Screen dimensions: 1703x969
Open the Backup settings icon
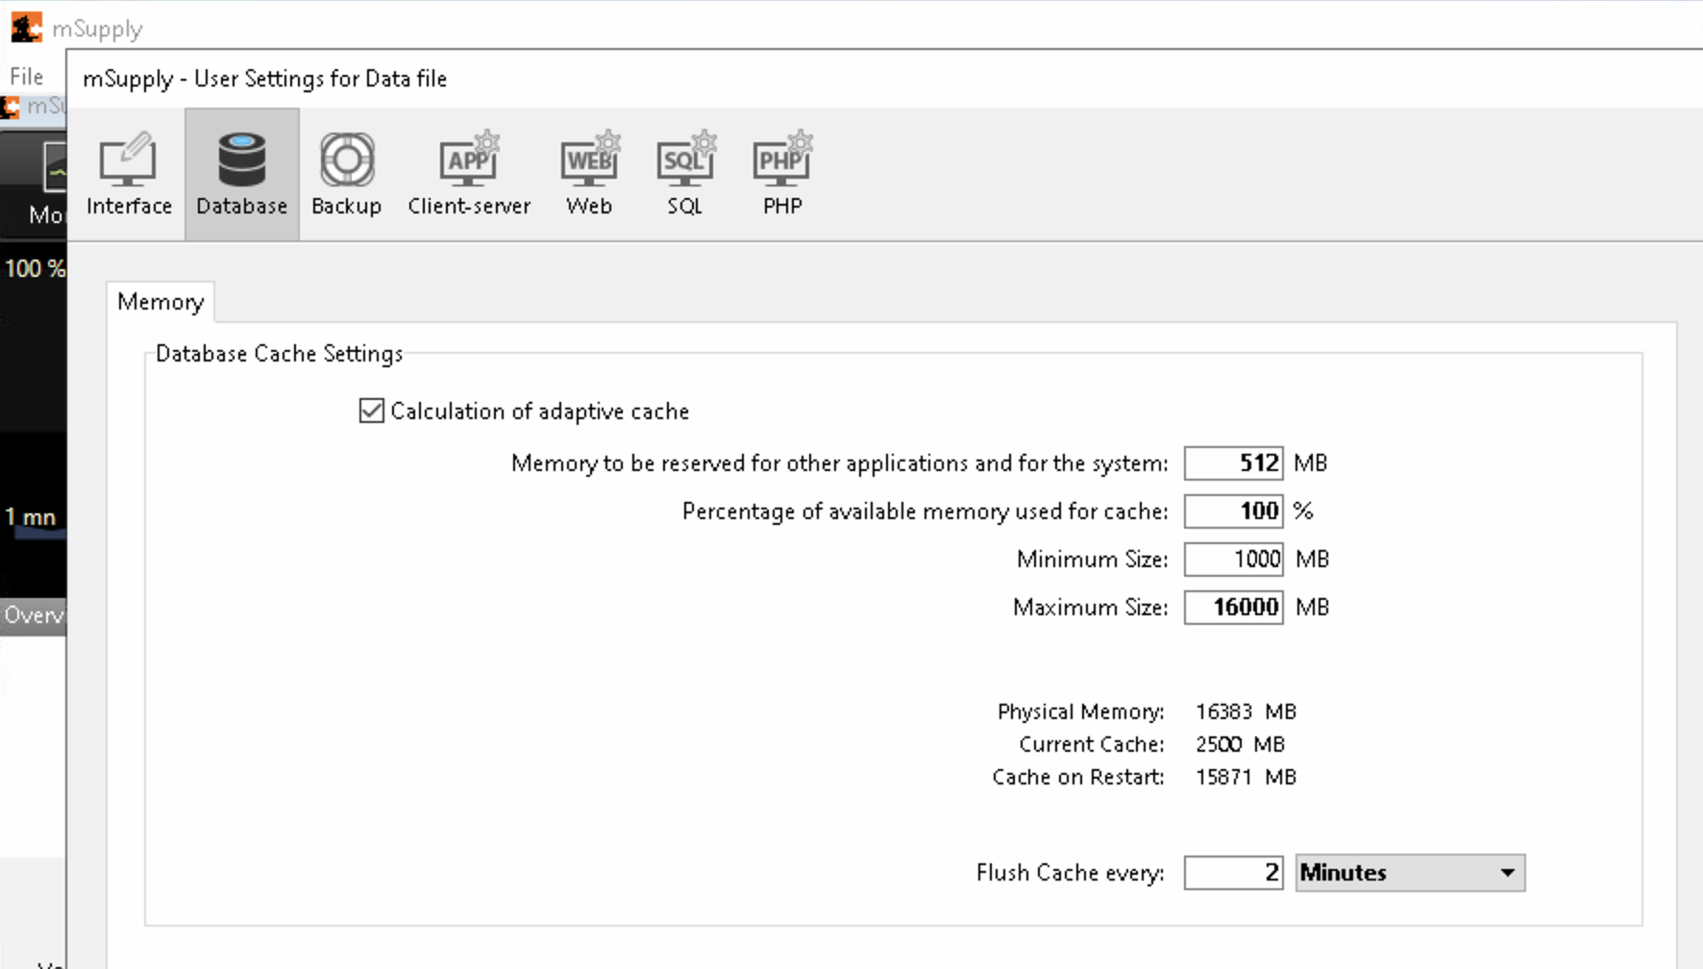pos(346,174)
